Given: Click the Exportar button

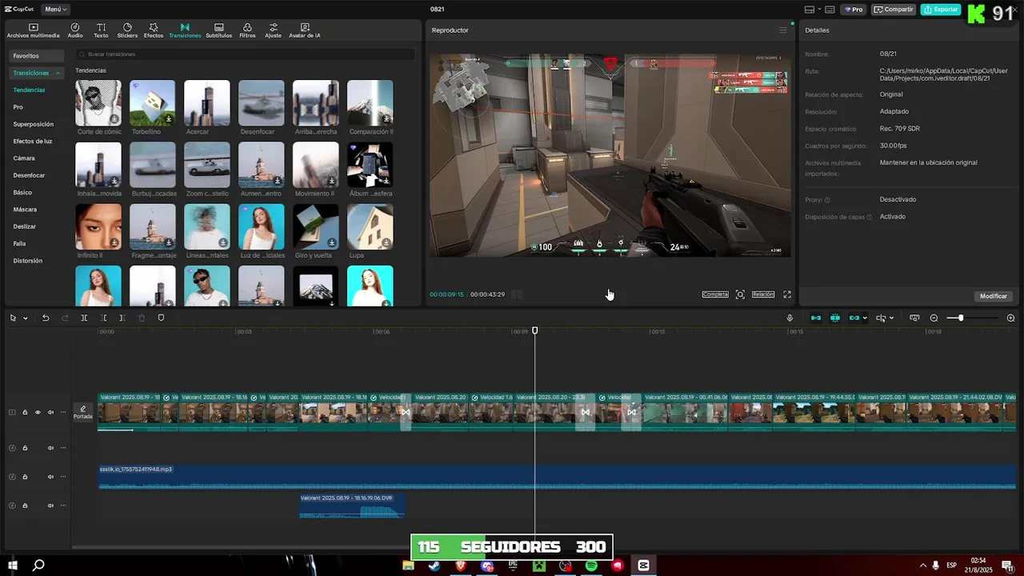Looking at the screenshot, I should (941, 10).
